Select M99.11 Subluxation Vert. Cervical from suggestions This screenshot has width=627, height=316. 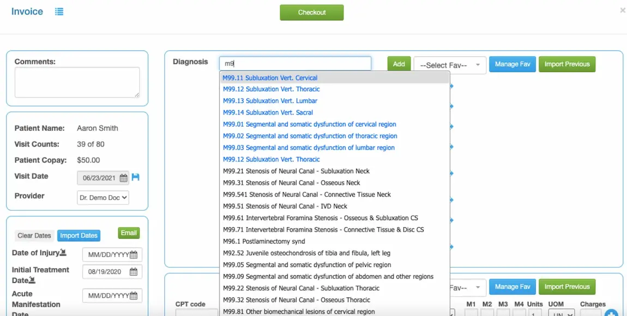point(269,77)
